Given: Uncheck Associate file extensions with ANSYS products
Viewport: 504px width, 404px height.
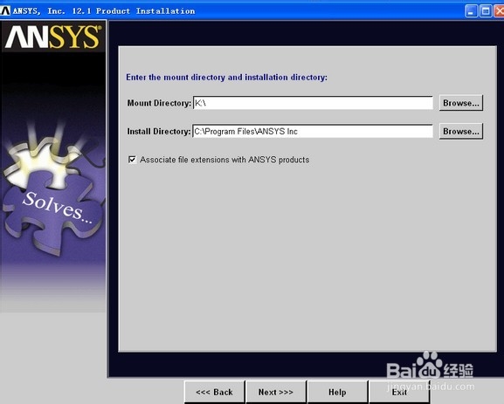Looking at the screenshot, I should 132,160.
